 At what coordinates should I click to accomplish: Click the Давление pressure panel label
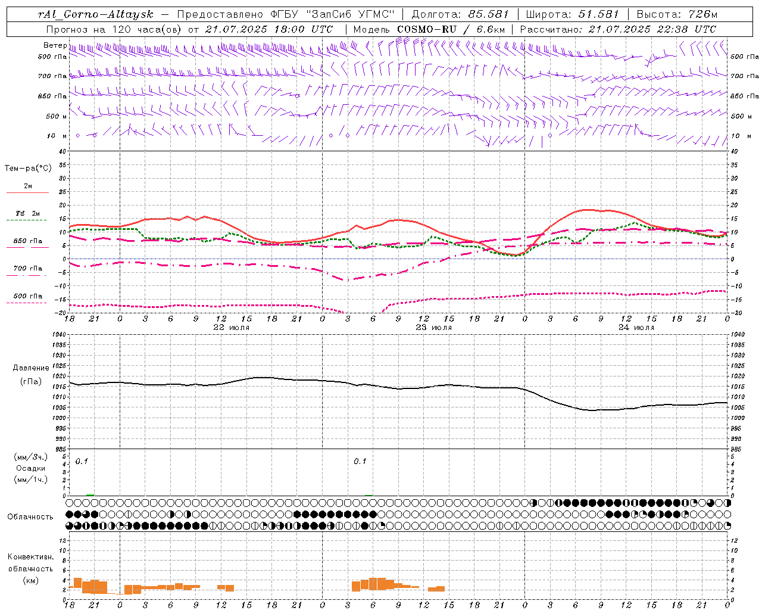point(31,368)
